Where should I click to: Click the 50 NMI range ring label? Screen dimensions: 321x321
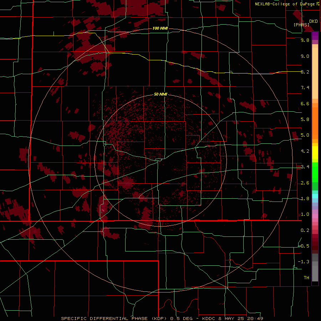pyautogui.click(x=160, y=94)
